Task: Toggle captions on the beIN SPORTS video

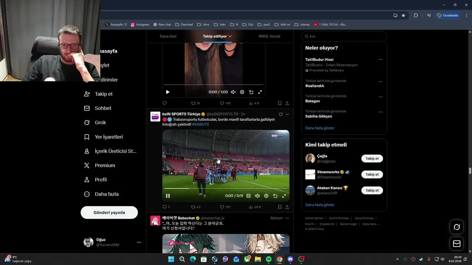Action: point(249,196)
